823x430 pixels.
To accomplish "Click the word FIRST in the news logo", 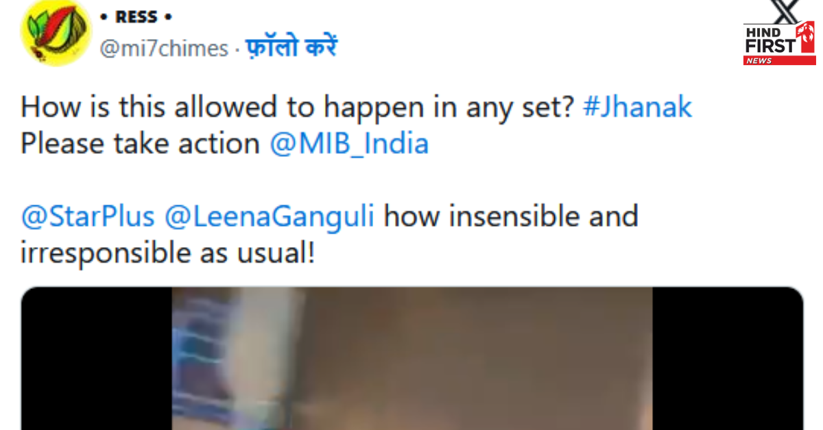I will pos(771,46).
